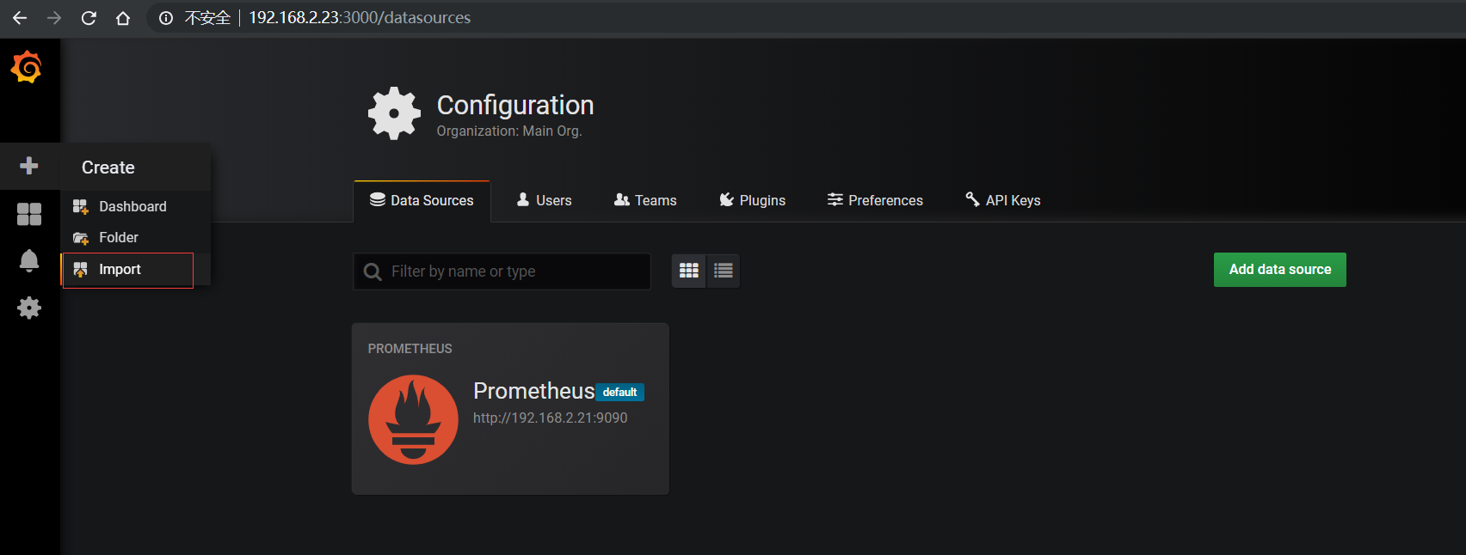Open the Configuration gear icon in sidebar
This screenshot has height=555, width=1466.
(29, 308)
